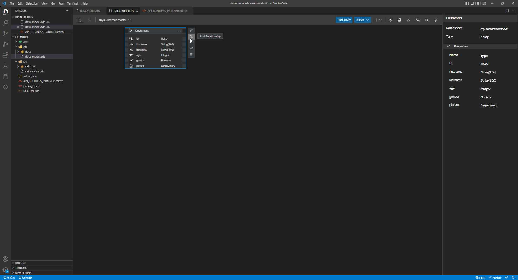Open the search icon in the modeler toolbar
Image resolution: width=518 pixels, height=280 pixels.
(x=427, y=20)
